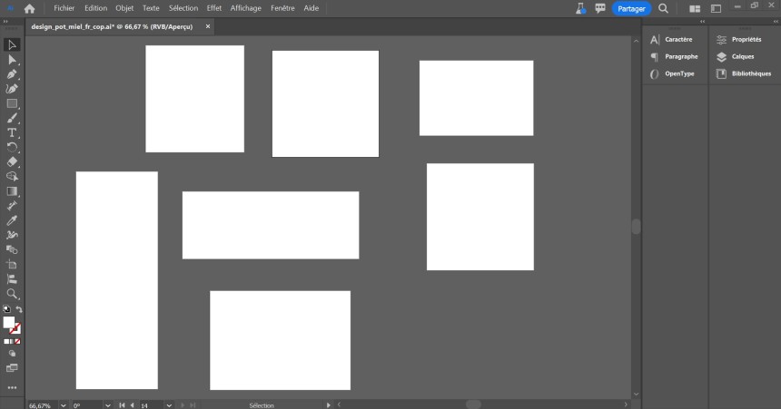Open the Fenêtre menu
Screen dimensions: 781x409
point(282,8)
